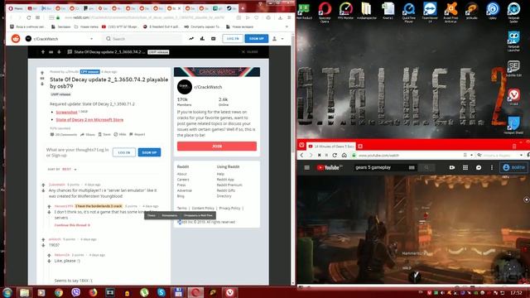Open a new tab with Opera's plus button
This screenshot has width=530, height=298.
click(x=243, y=8)
